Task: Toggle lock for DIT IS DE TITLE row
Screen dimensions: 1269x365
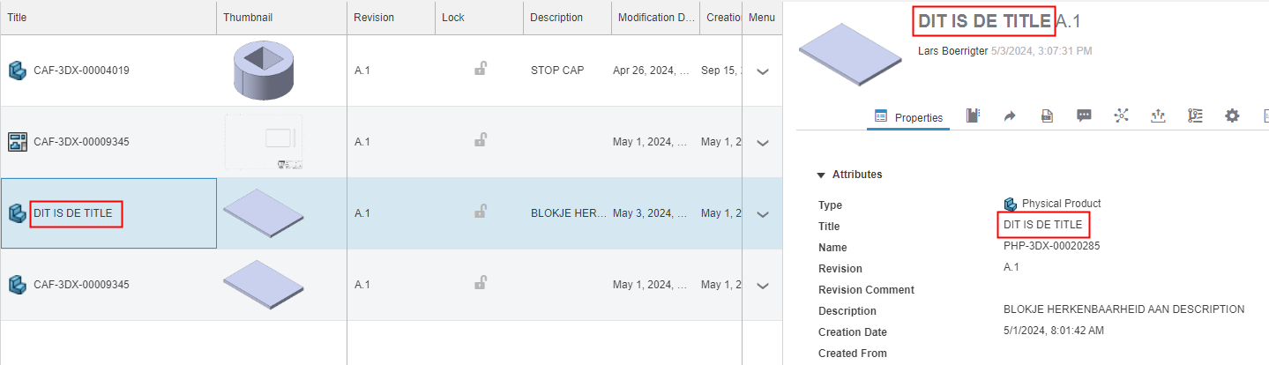Action: 480,211
